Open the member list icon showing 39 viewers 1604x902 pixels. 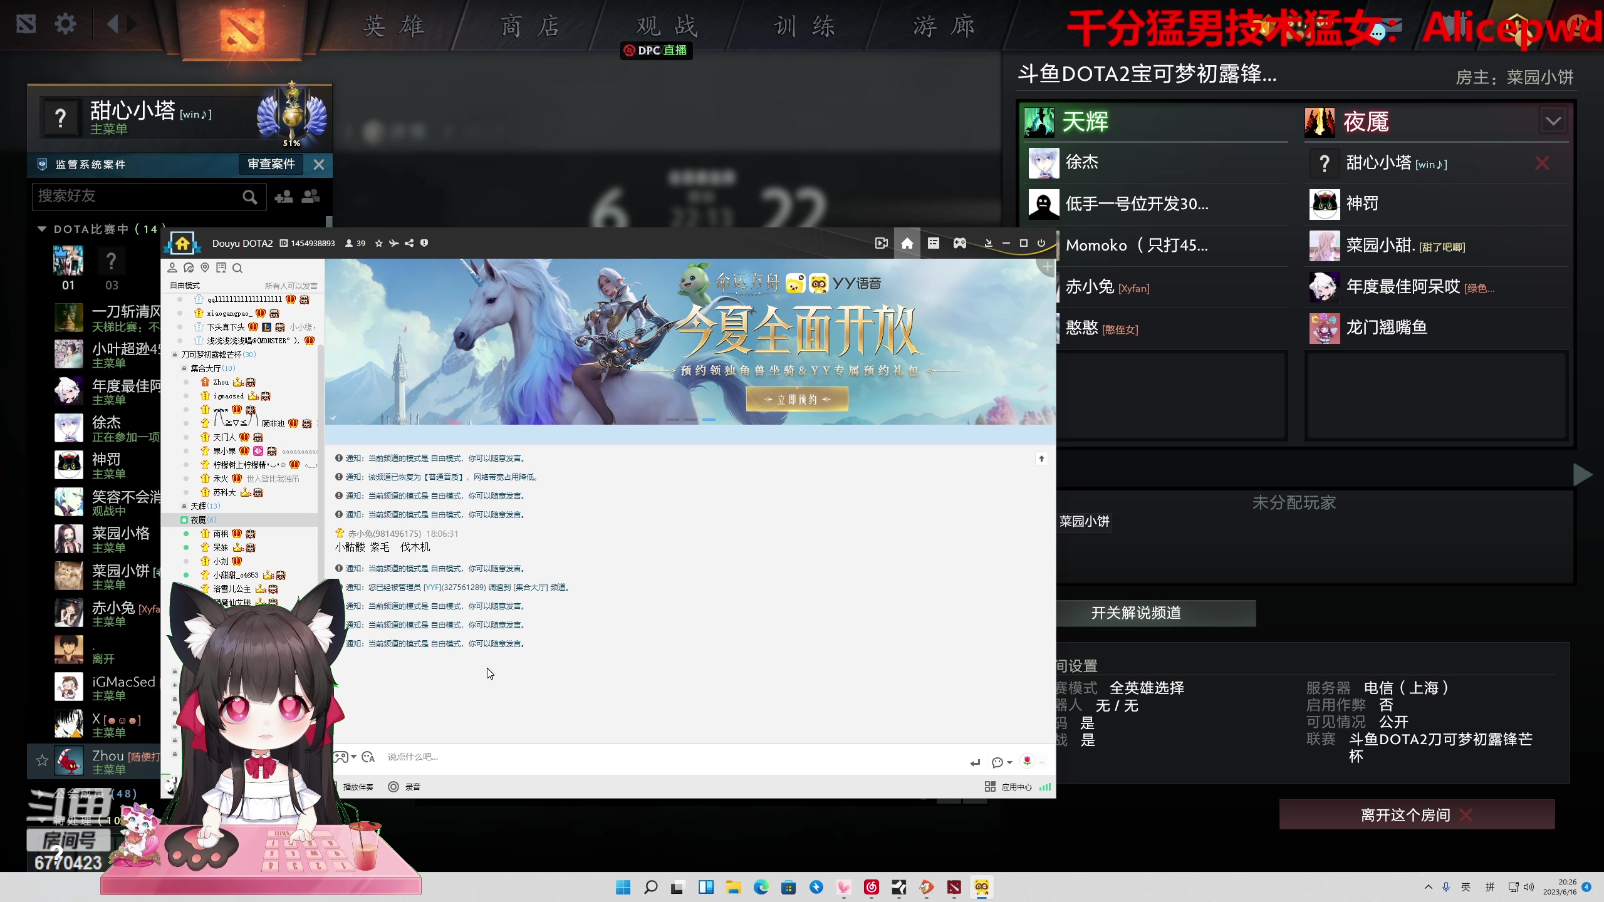click(x=354, y=243)
